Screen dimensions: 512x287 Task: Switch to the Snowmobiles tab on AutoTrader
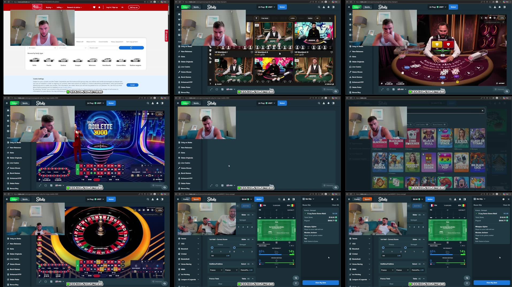coord(103,42)
